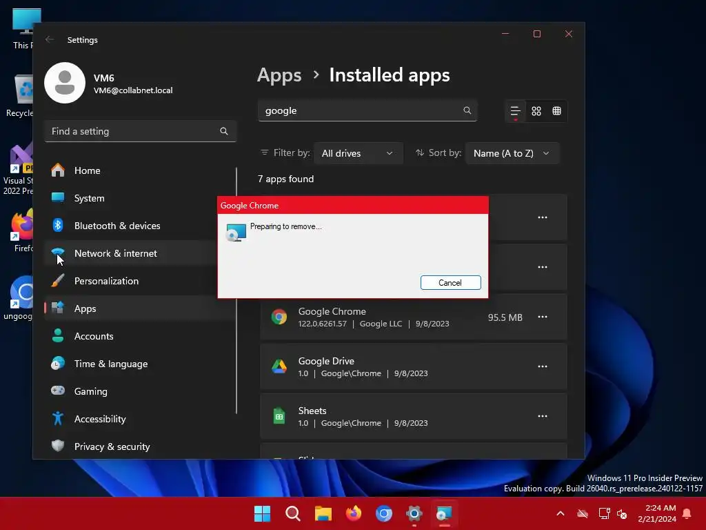The image size is (706, 530).
Task: Click the Gaming controller icon
Action: 58,391
